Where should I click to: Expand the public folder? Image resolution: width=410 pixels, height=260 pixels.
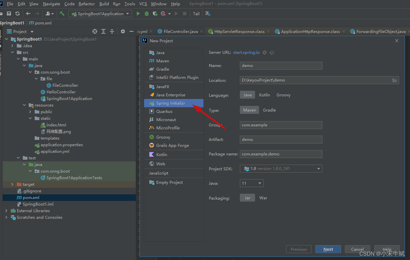(x=30, y=112)
